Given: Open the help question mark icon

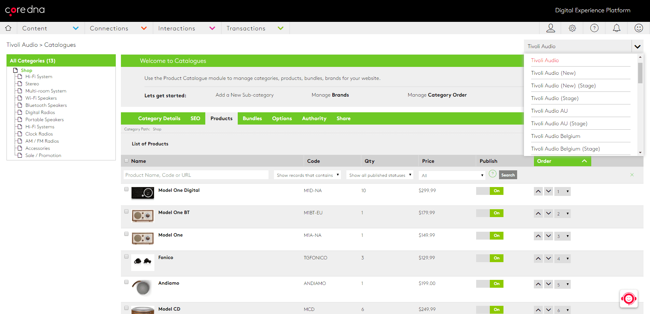Looking at the screenshot, I should coord(594,28).
